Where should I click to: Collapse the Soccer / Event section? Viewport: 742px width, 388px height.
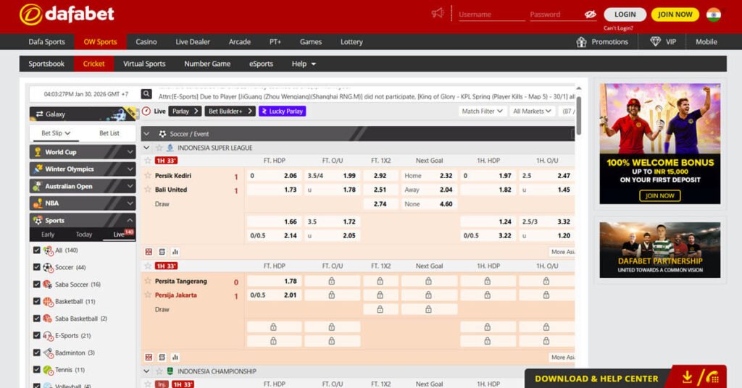[146, 134]
